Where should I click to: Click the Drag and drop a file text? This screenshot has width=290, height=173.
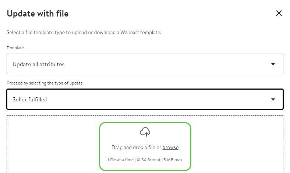point(136,148)
